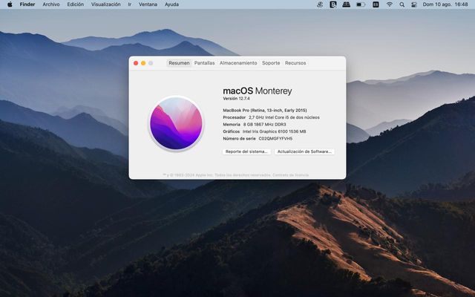Open the Contrato de licencia link
Screen dimensions: 475x297
tap(290, 175)
